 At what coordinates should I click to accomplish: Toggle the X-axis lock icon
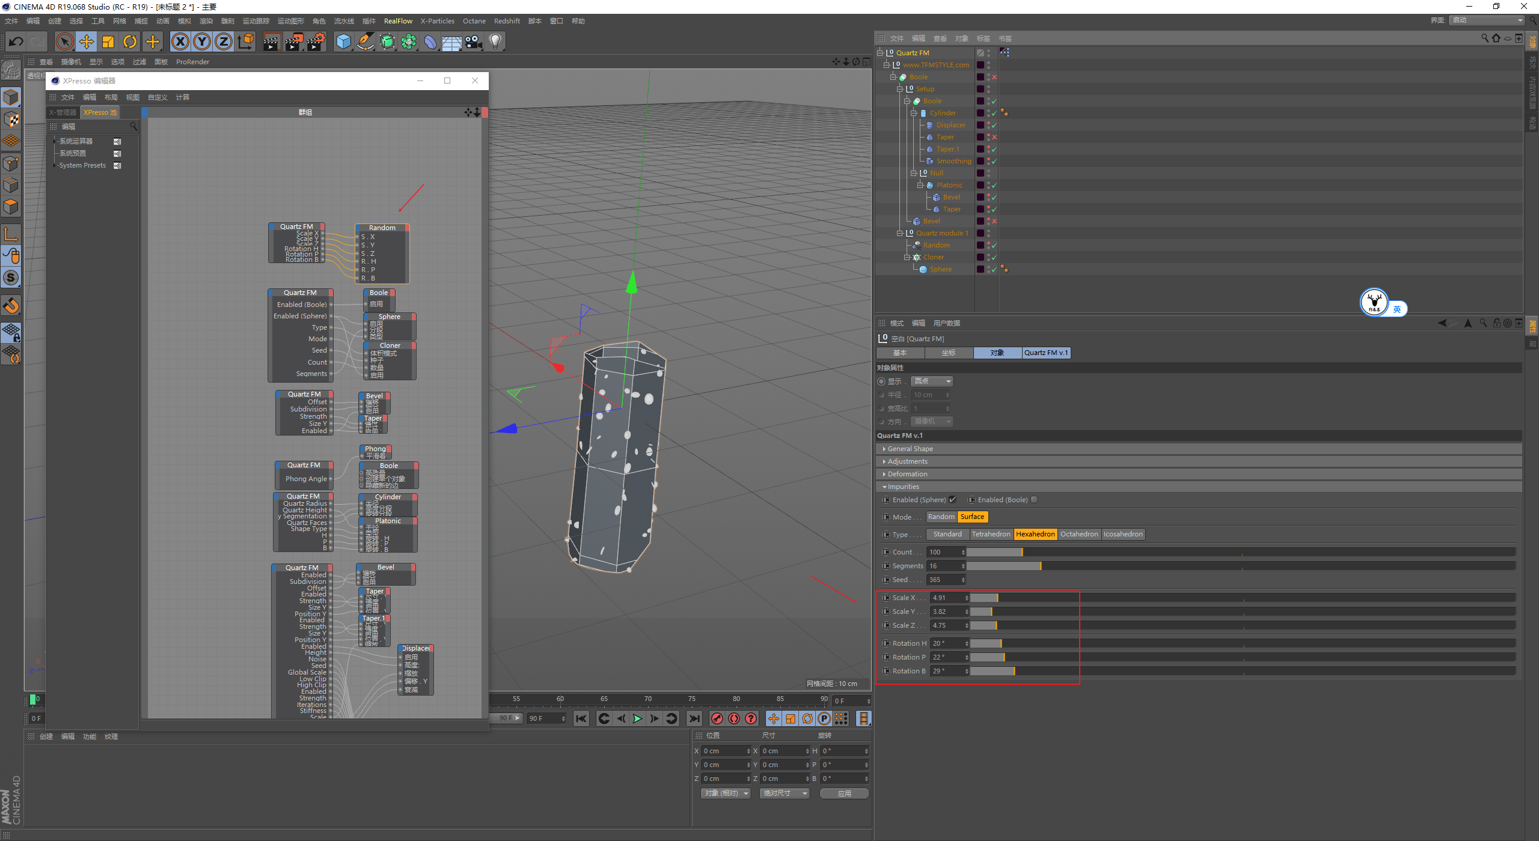180,41
